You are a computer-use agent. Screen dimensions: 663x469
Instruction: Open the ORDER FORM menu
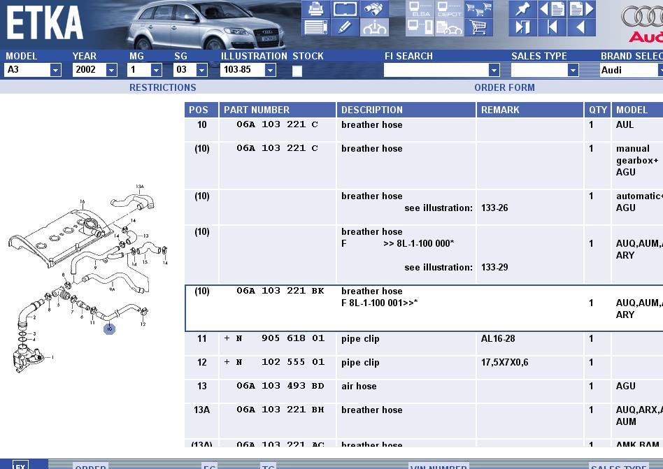pyautogui.click(x=504, y=87)
